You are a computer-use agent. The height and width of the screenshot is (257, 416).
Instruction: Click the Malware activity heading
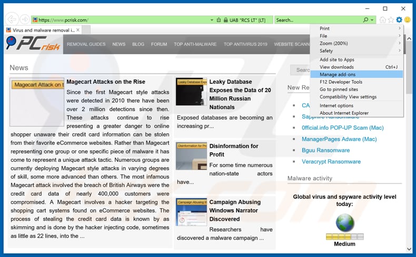pos(310,178)
